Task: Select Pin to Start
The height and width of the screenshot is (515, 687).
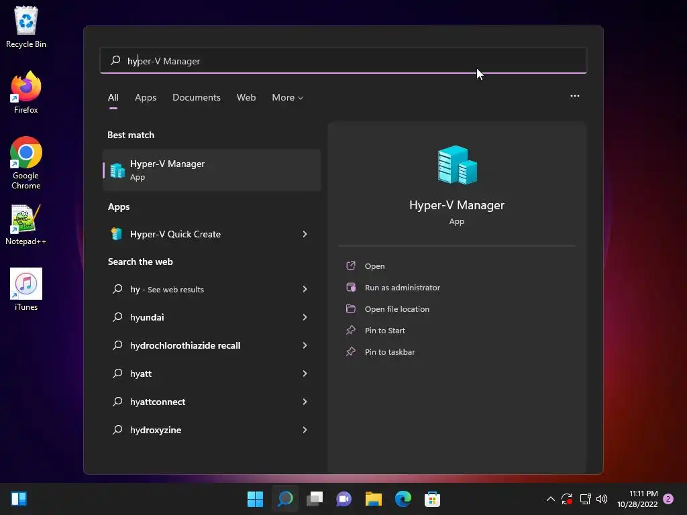Action: point(384,330)
